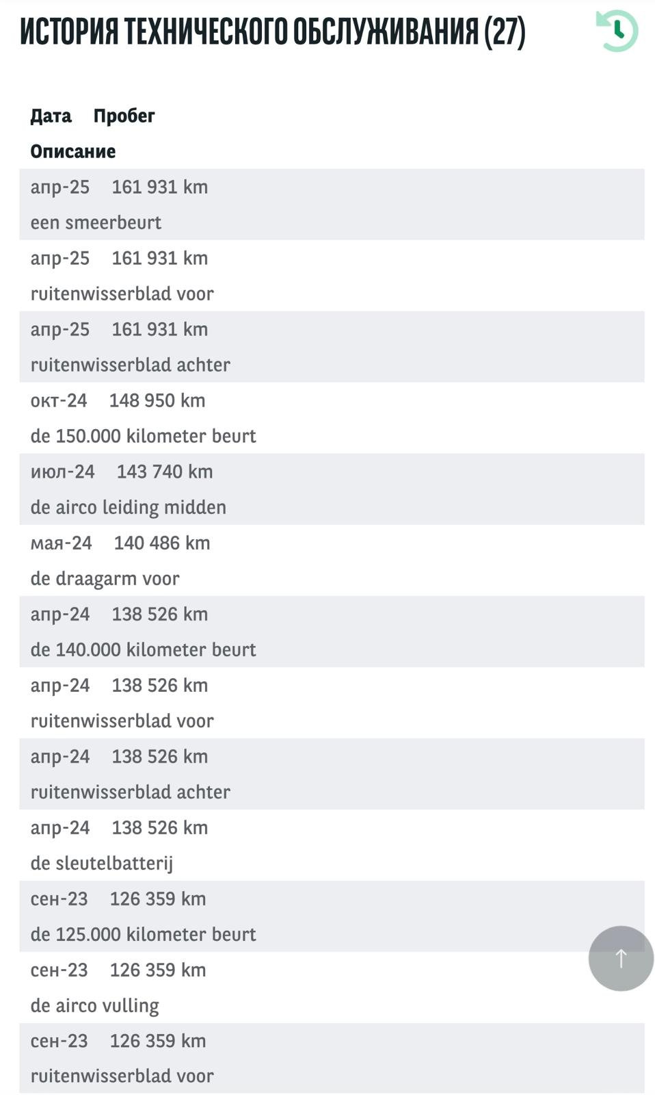Select the "de draagarm voor" service record
The height and width of the screenshot is (1095, 655).
tap(105, 578)
